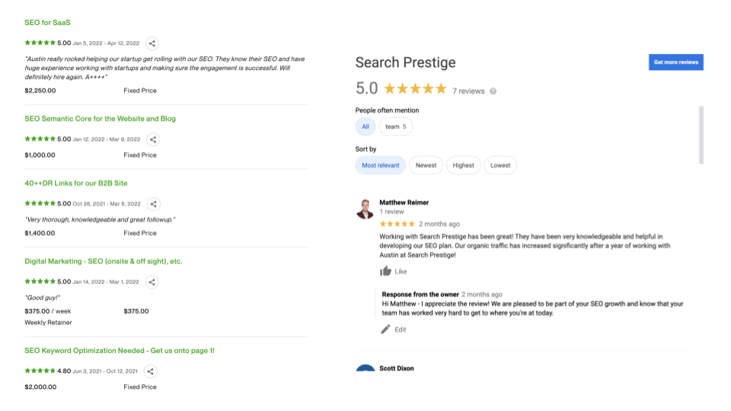Open the SEO for SaaS job link

coord(48,23)
